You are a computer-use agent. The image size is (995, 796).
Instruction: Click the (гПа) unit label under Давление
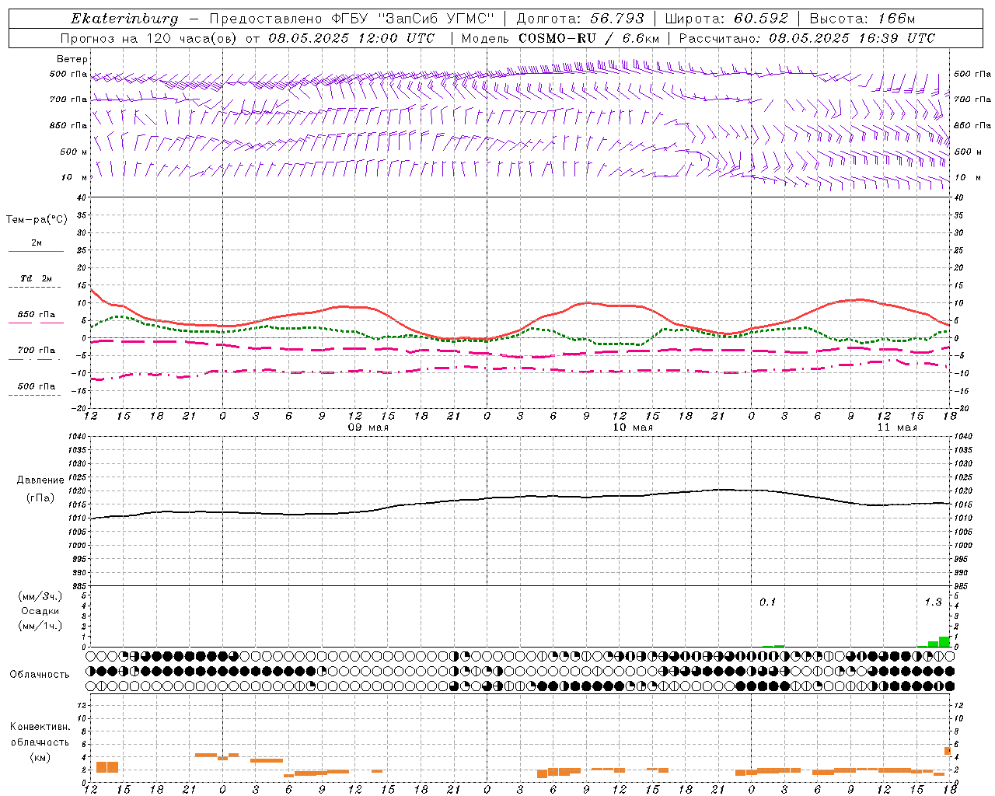(40, 498)
